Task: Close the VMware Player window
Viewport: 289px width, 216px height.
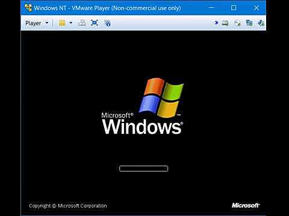Action: tap(256, 8)
